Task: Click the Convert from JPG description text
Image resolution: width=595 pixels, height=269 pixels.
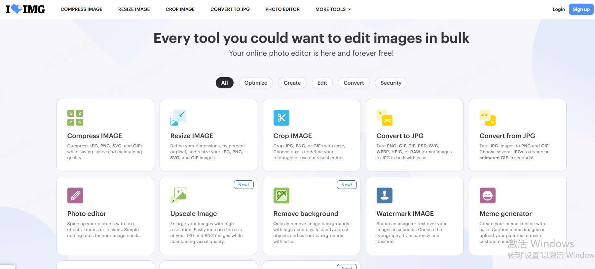Action: (515, 152)
